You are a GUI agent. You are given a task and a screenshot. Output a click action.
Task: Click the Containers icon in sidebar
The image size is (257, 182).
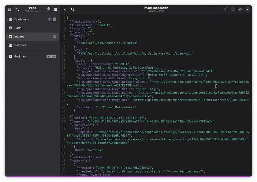click(10, 19)
